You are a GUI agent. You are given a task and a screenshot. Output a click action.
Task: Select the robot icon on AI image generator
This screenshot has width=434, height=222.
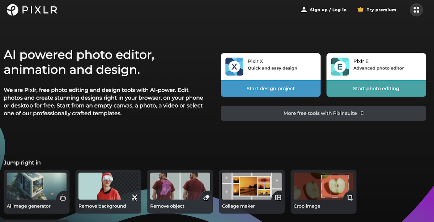coord(62,197)
